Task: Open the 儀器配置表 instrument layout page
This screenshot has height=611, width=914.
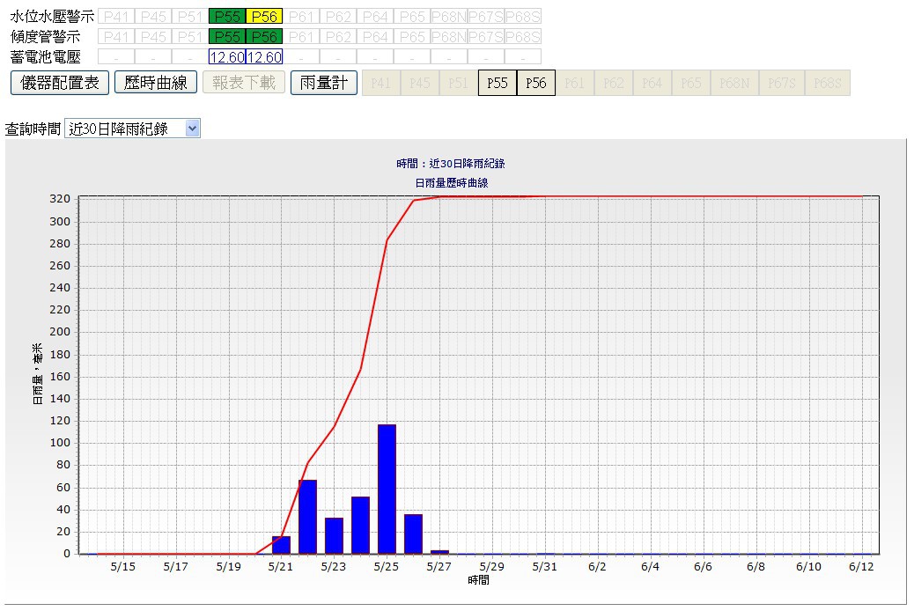Action: tap(59, 83)
